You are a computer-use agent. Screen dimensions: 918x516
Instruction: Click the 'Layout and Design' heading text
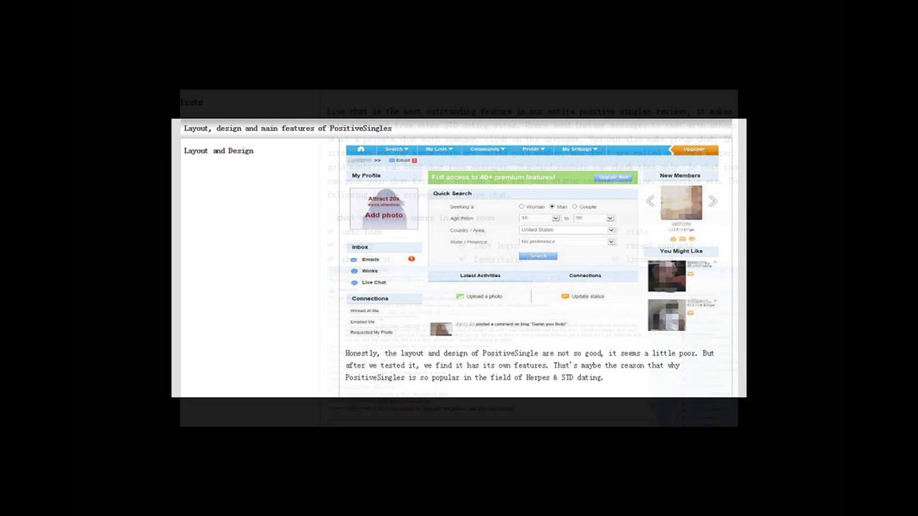[x=219, y=150]
